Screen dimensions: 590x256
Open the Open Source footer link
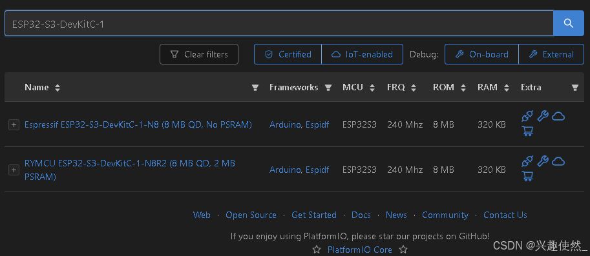[x=251, y=215]
